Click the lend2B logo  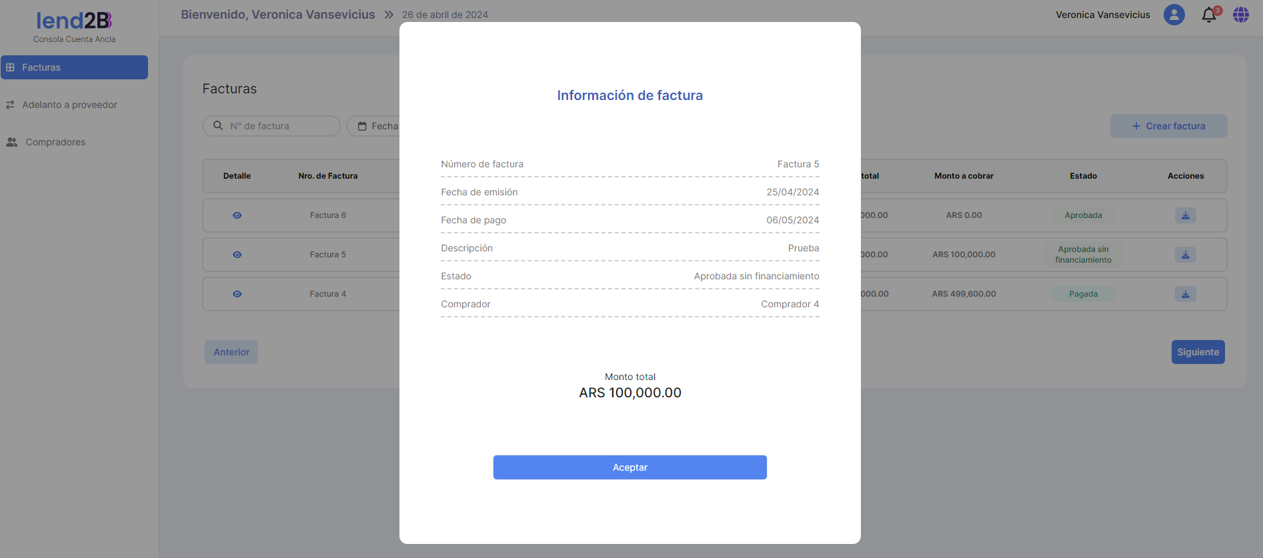[74, 21]
